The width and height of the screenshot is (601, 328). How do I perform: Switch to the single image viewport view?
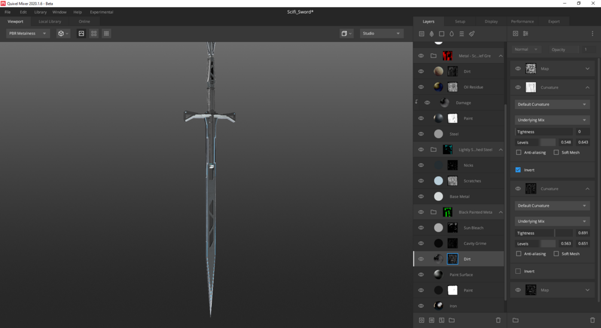(x=81, y=33)
